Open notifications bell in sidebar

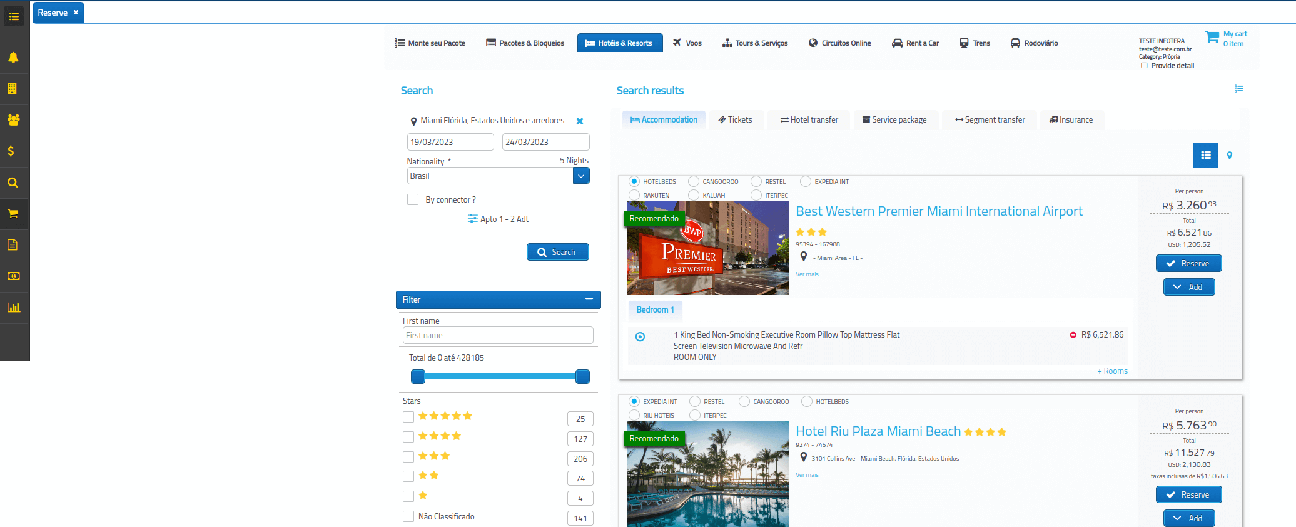[x=13, y=58]
